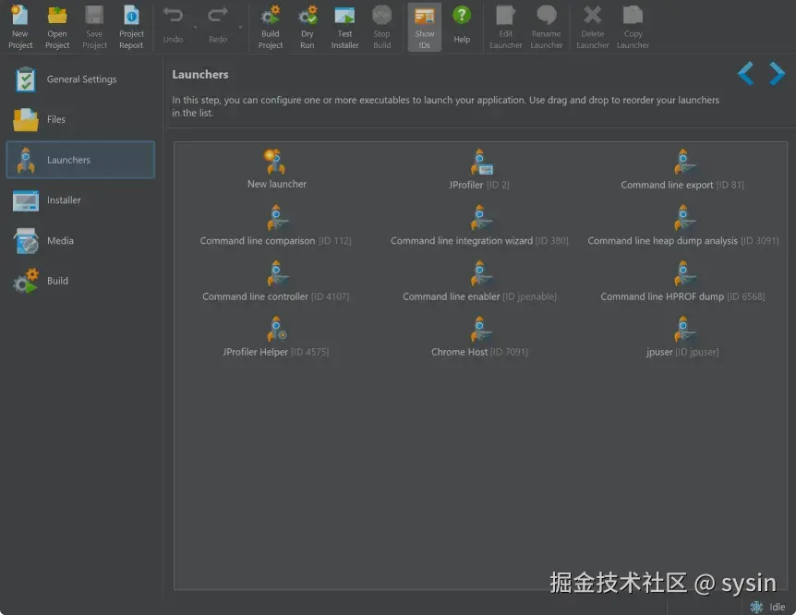Switch to General Settings section

80,79
